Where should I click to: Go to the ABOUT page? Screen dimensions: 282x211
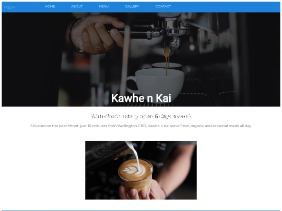77,6
